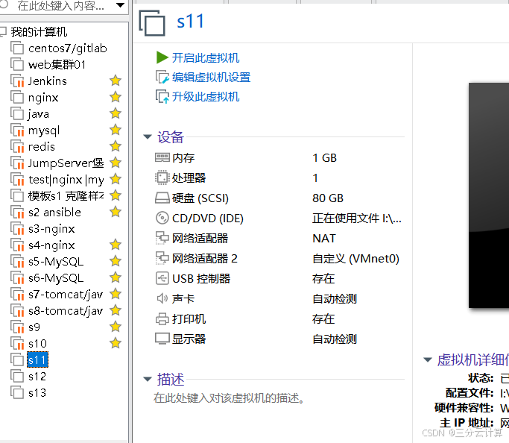Open 硬盘 (SCSI) 80 GB setting
Image resolution: width=509 pixels, height=443 pixels.
279,198
